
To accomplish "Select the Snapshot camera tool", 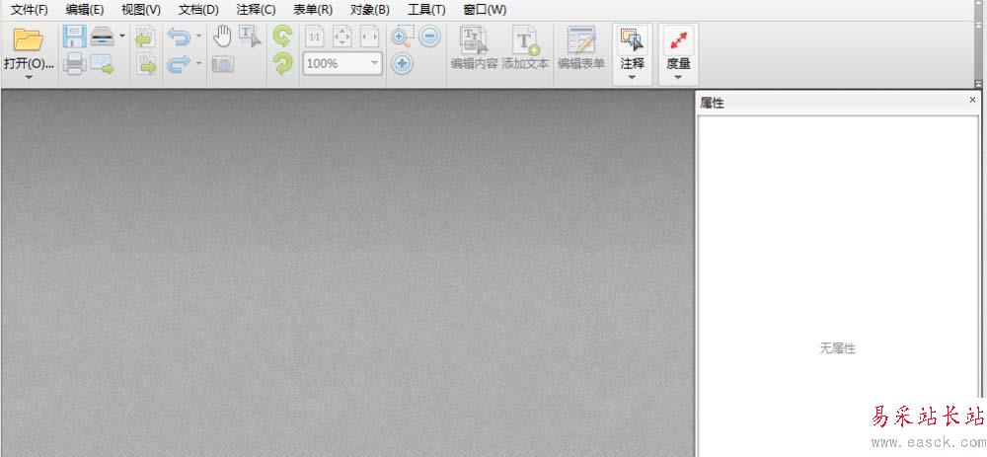I will click(x=223, y=63).
